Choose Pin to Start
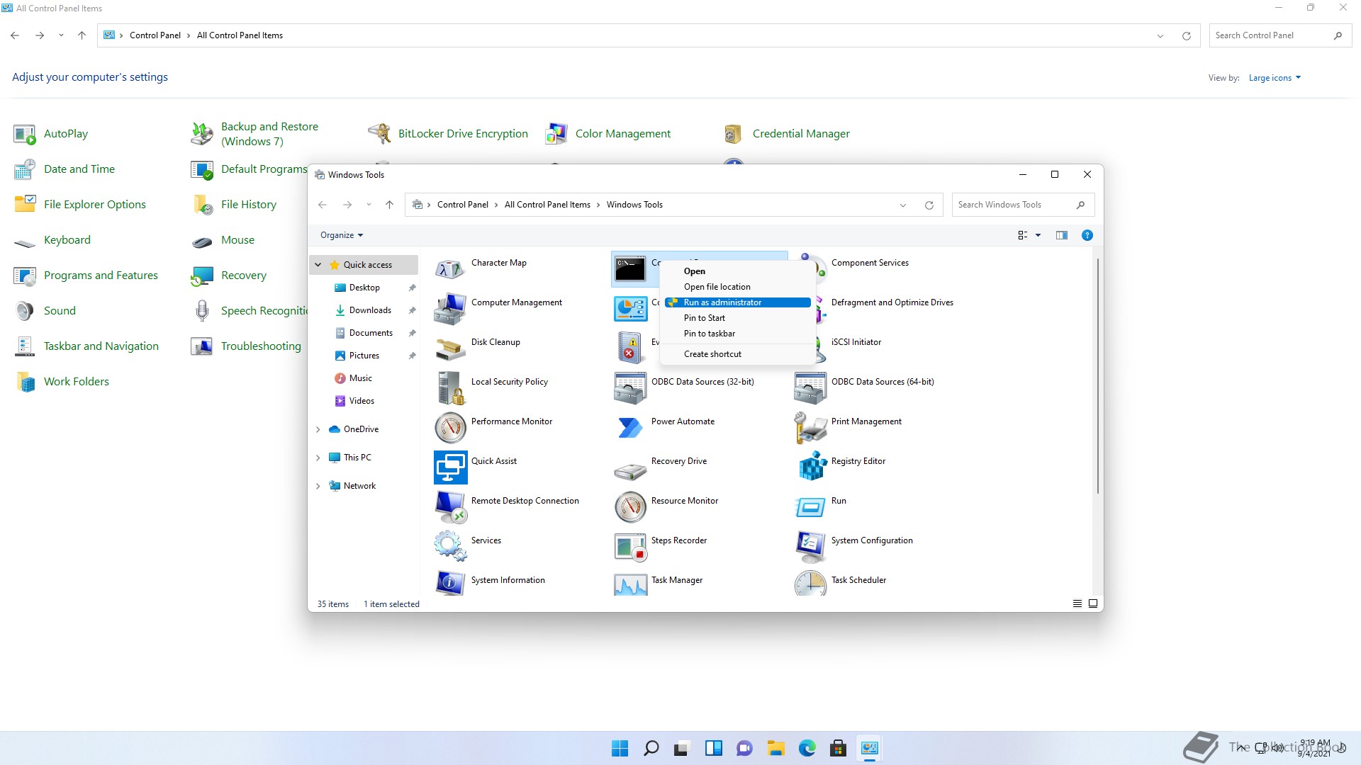 point(737,318)
